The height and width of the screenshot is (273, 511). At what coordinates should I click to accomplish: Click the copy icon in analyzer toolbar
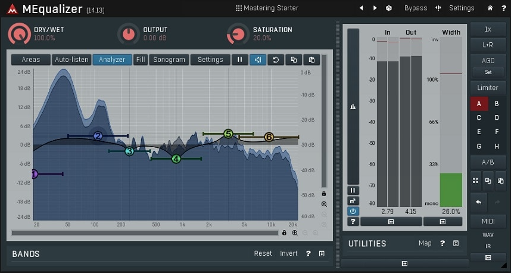pos(293,60)
